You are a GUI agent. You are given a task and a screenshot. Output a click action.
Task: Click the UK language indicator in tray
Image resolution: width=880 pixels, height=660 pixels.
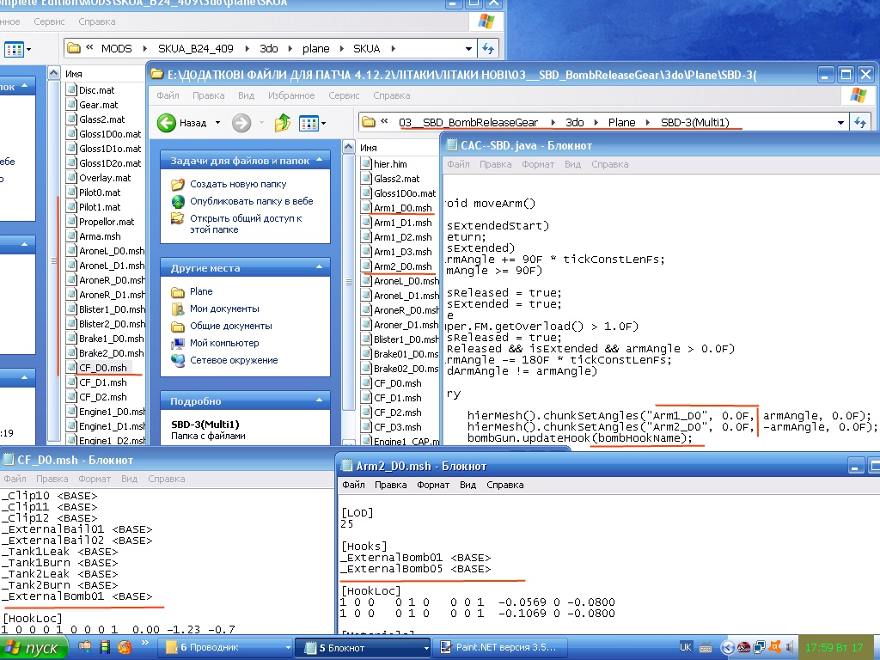(x=686, y=647)
